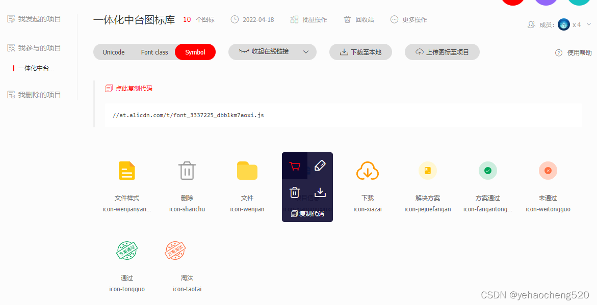Viewport: 597px width, 305px height.
Task: Select the icon-jiejuefangan solution icon
Action: 427,171
